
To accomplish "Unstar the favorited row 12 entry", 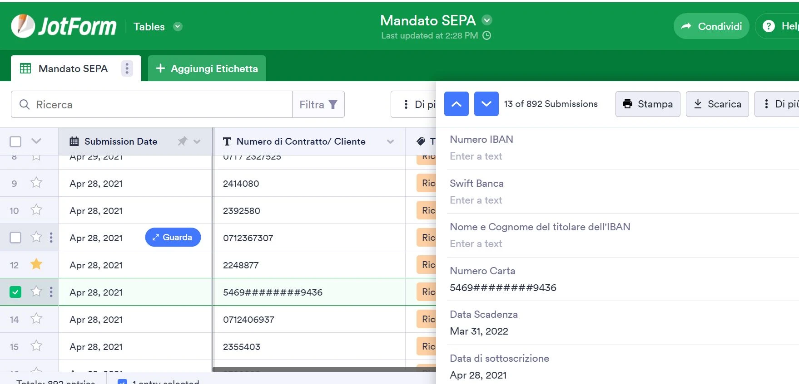I will pyautogui.click(x=36, y=265).
